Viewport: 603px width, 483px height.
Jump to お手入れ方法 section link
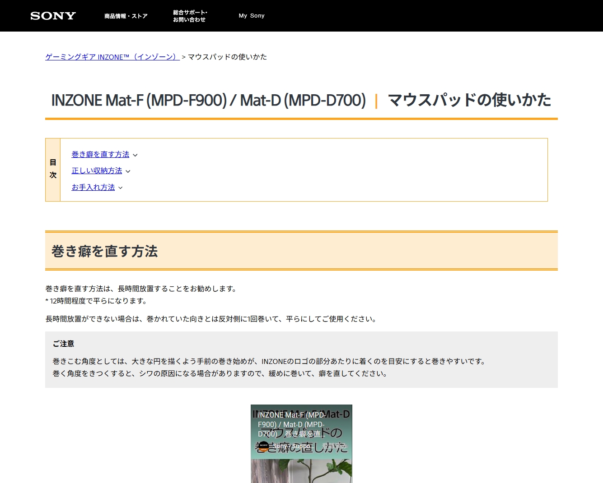tap(93, 187)
